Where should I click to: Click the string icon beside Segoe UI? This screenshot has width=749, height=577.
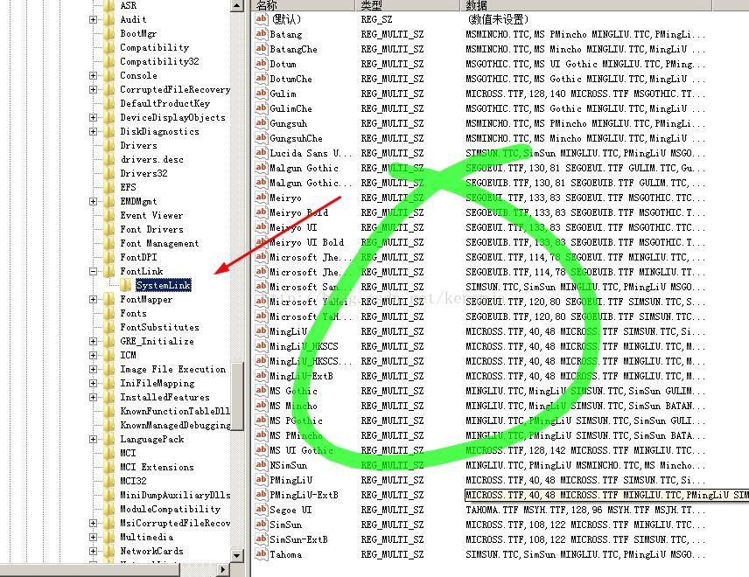click(x=261, y=509)
